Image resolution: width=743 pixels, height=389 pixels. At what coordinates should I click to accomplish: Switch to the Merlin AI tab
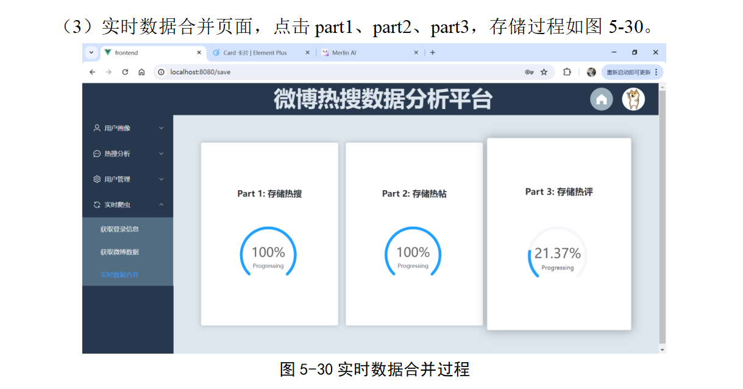[371, 53]
